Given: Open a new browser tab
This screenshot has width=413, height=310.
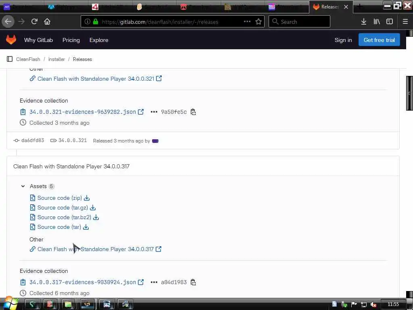Looking at the screenshot, I should tap(359, 7).
